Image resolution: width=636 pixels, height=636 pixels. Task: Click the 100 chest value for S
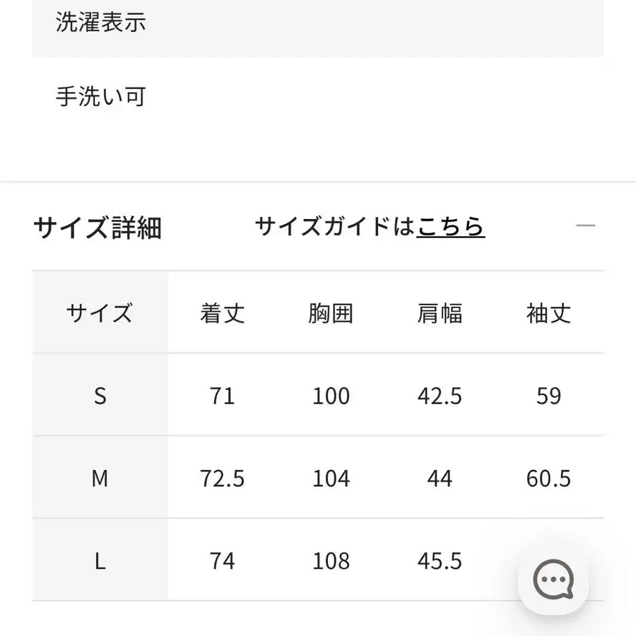click(x=331, y=396)
